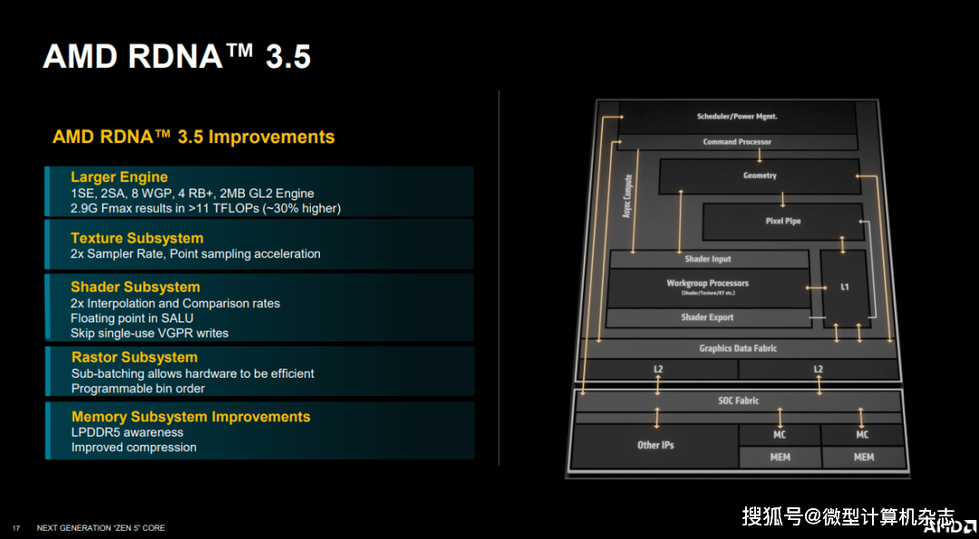Click the L1 cache block
The image size is (979, 539).
[x=844, y=287]
